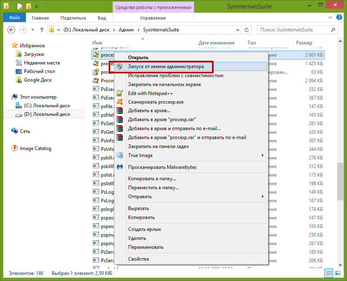Open the Help question mark icon
The width and height of the screenshot is (347, 281).
tap(339, 17)
